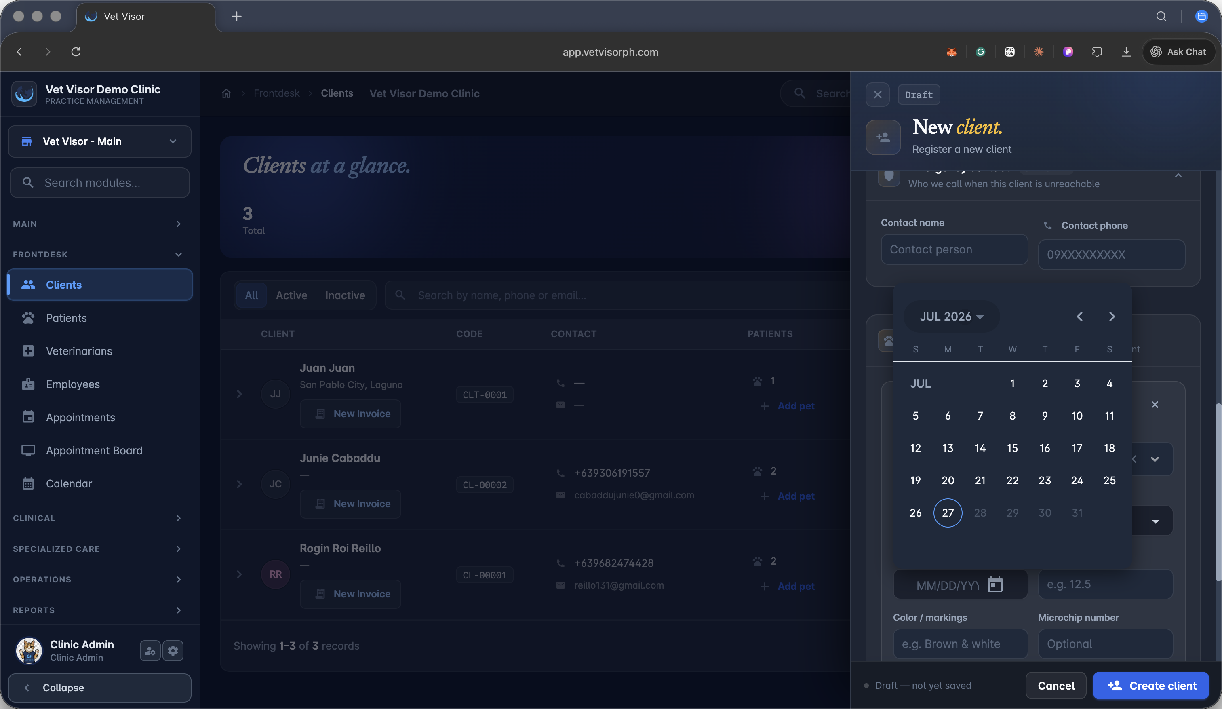
Task: Add pet for Juan Juan
Action: coord(788,406)
